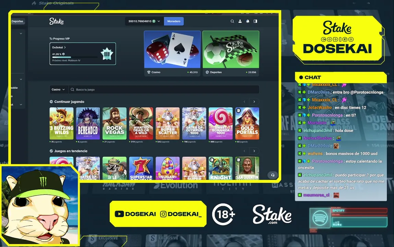Open the Sweet Bonanza 1000 game
394x247 pixels.
[220, 123]
